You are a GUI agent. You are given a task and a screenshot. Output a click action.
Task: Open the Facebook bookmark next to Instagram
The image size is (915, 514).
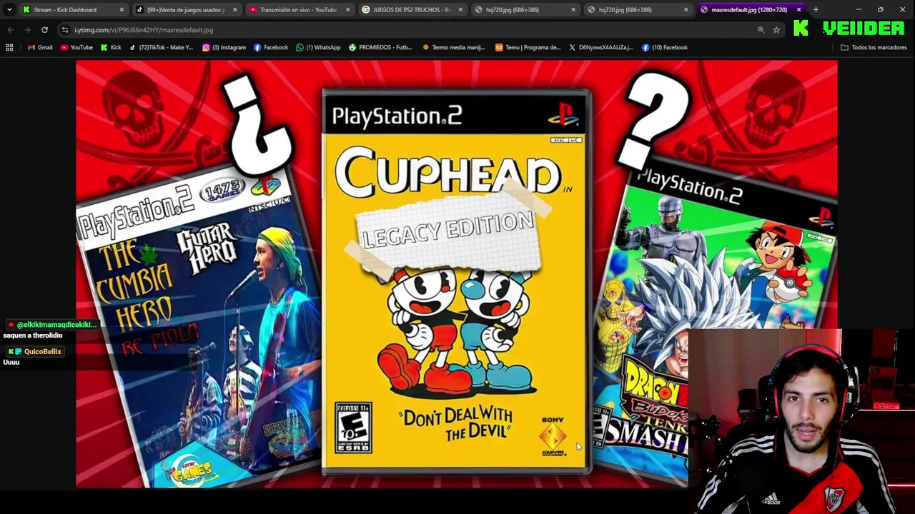coord(270,47)
